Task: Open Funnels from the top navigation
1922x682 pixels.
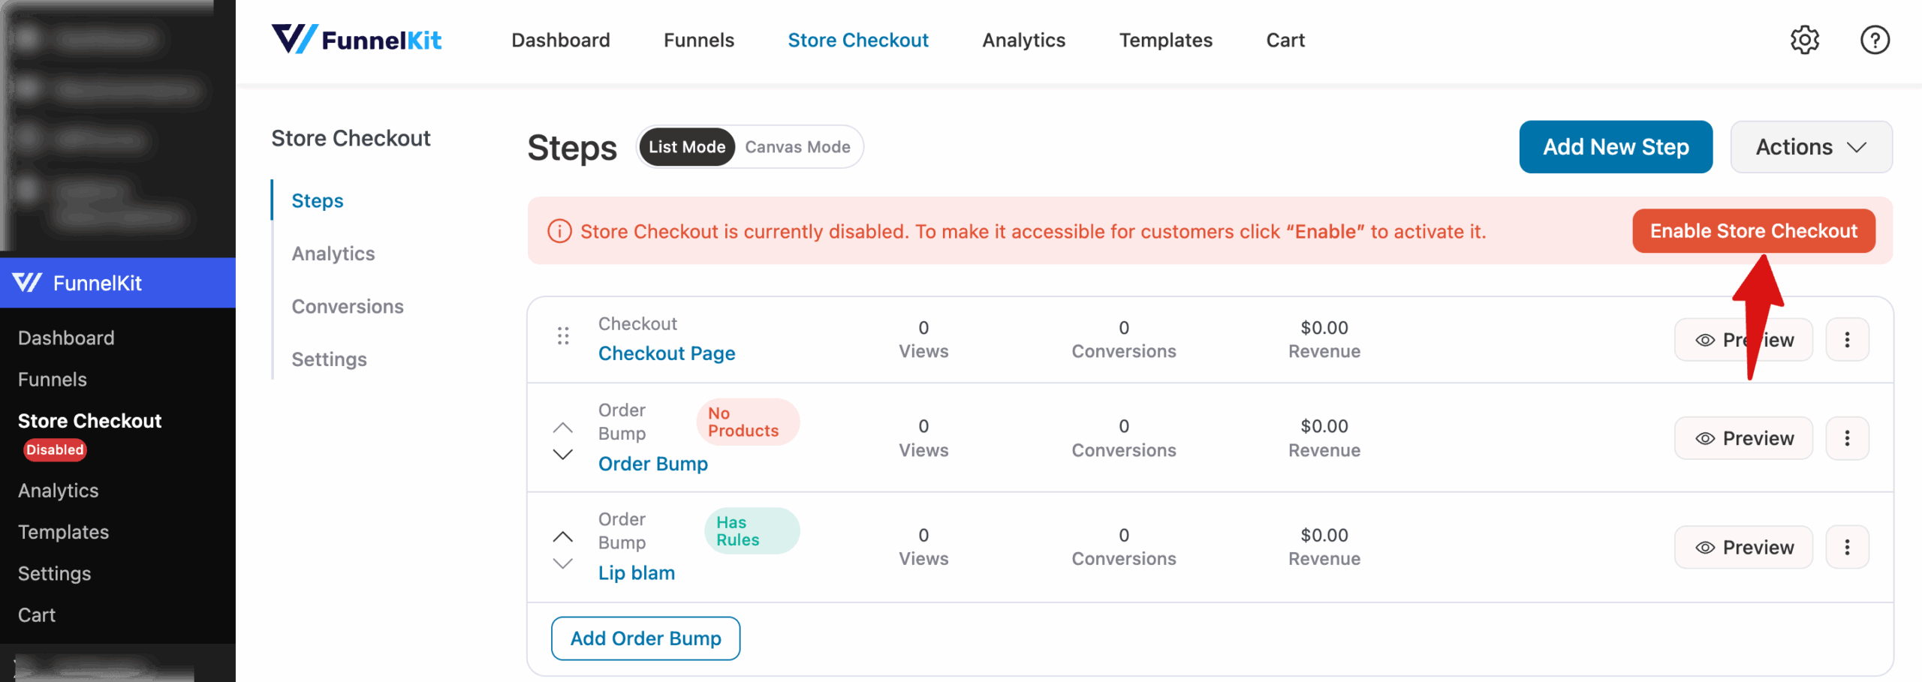Action: (x=698, y=40)
